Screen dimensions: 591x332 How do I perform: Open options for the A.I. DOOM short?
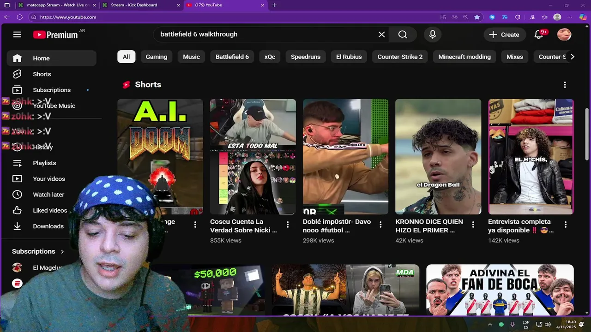click(x=195, y=225)
